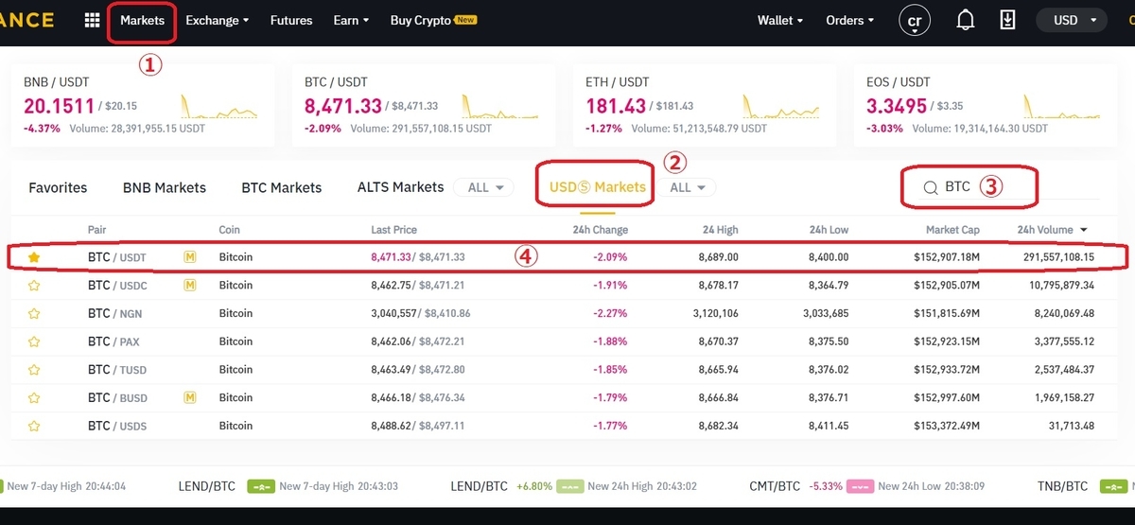
Task: Sort by 24h Change column
Action: (x=601, y=230)
